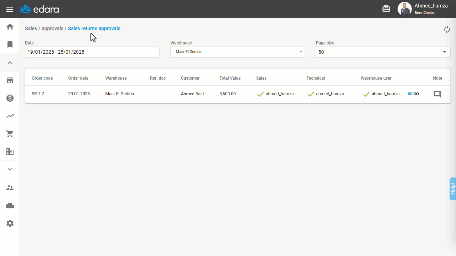Click the Technical approval checkmark
Viewport: 456px width, 256px height.
pyautogui.click(x=311, y=94)
